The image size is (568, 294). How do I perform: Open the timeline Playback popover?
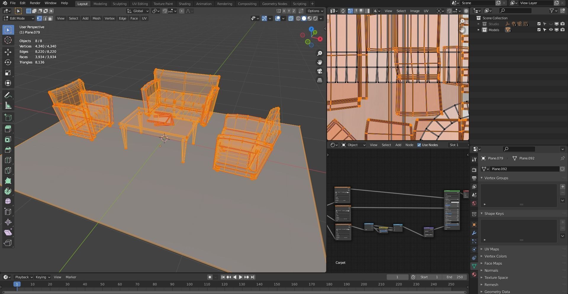(24, 277)
